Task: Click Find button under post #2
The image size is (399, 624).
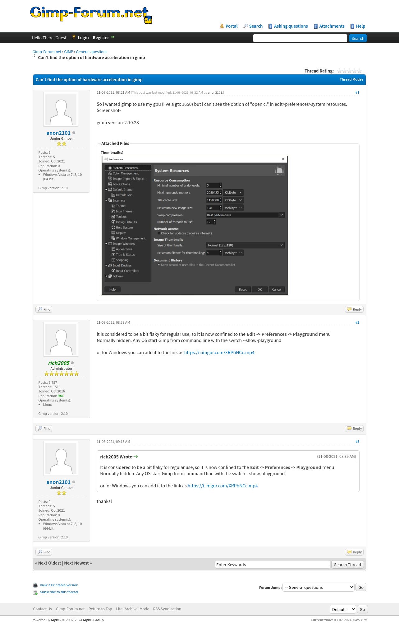Action: tap(44, 429)
